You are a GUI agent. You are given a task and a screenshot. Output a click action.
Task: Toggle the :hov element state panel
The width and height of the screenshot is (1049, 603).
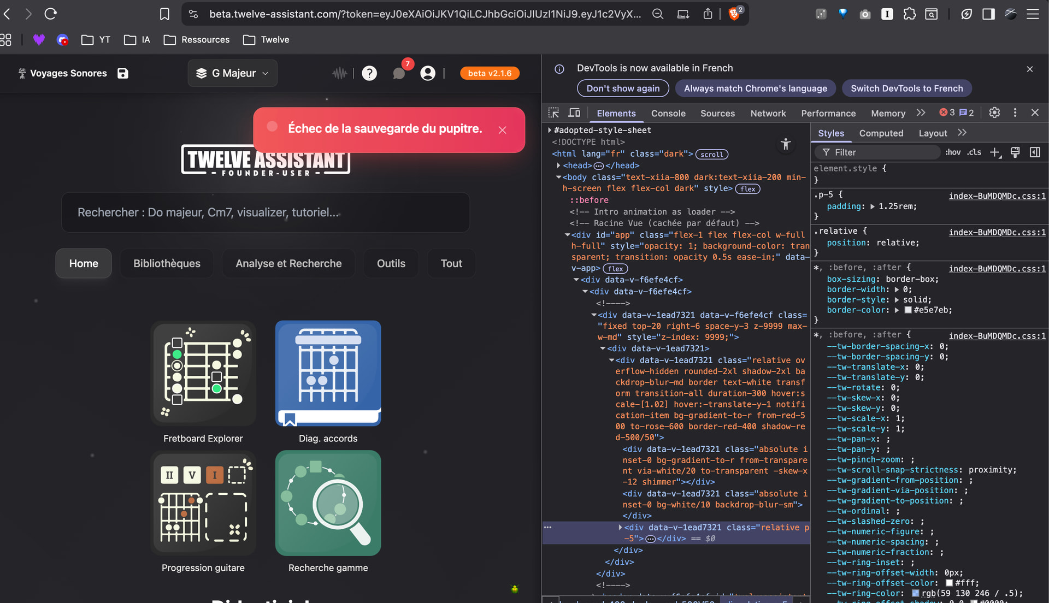click(x=953, y=152)
